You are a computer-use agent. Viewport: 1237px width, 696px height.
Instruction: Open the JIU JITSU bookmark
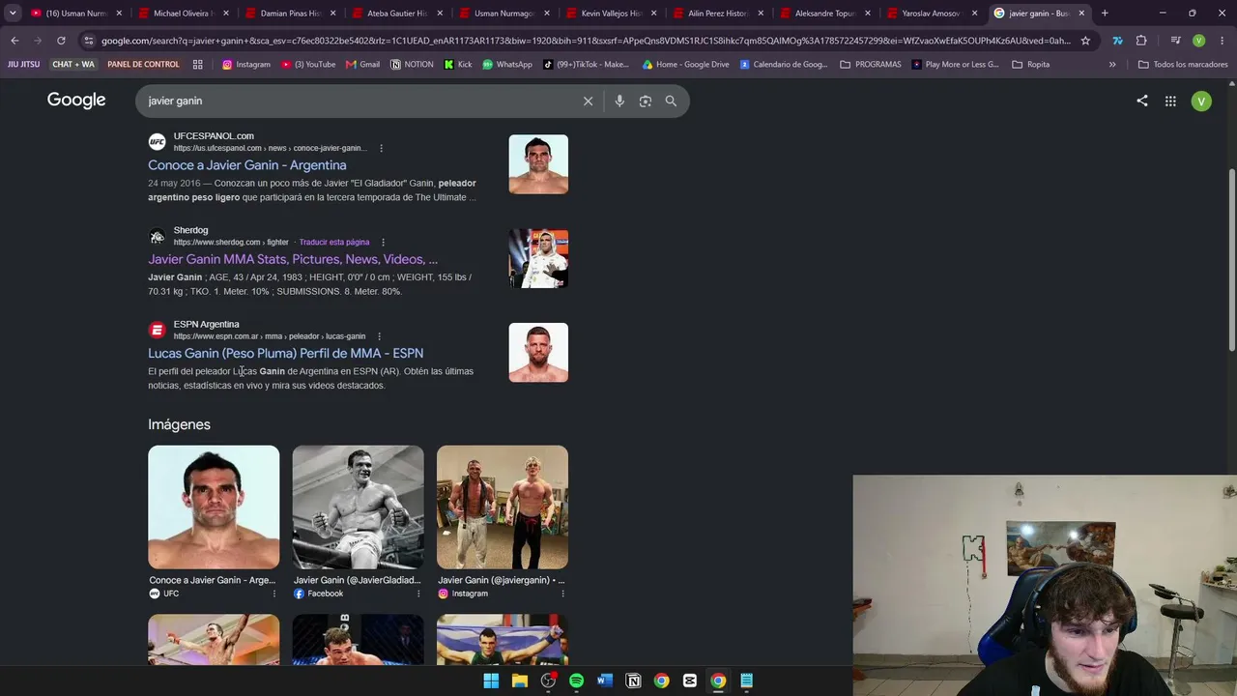pyautogui.click(x=24, y=64)
